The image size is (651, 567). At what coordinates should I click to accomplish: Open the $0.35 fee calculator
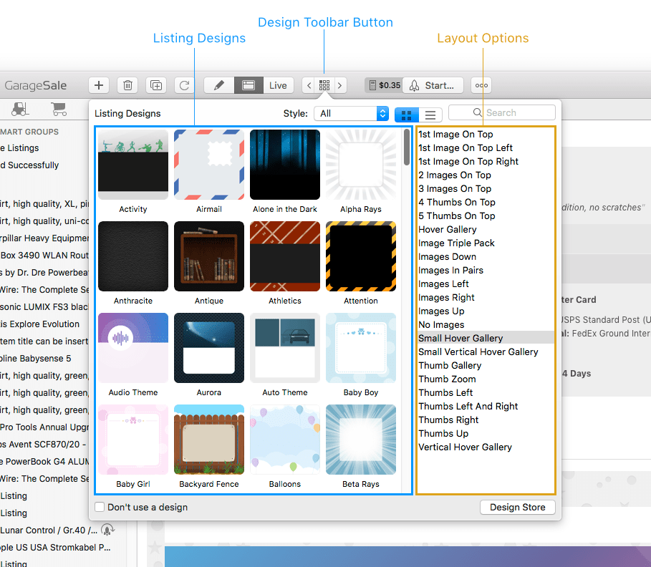[383, 85]
